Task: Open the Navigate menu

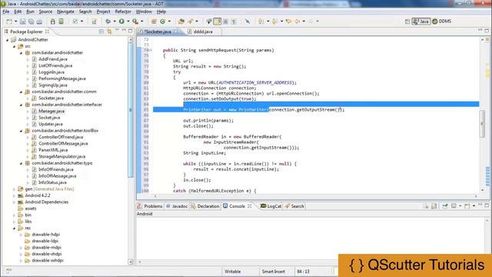Action: click(x=65, y=12)
